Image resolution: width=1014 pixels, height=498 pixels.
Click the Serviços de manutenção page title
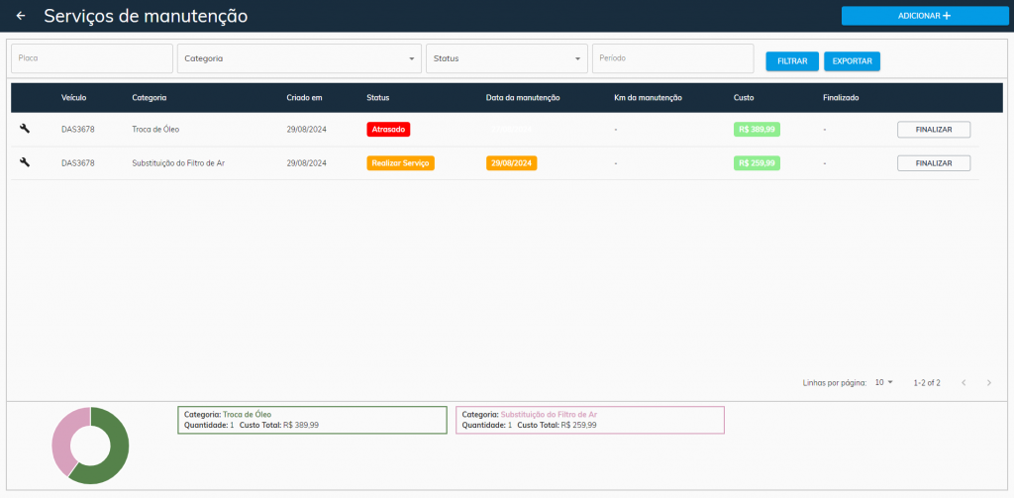tap(146, 16)
